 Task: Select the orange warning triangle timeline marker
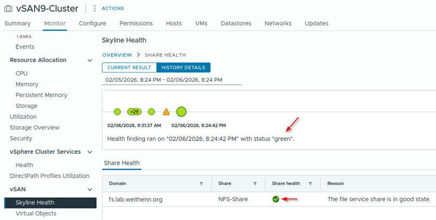coord(166,112)
